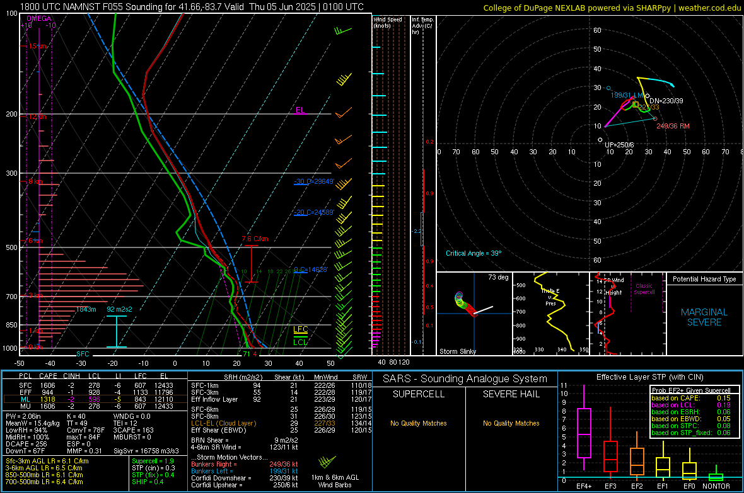Click the green LCL label on the skew-T
The image size is (744, 493).
click(x=300, y=343)
